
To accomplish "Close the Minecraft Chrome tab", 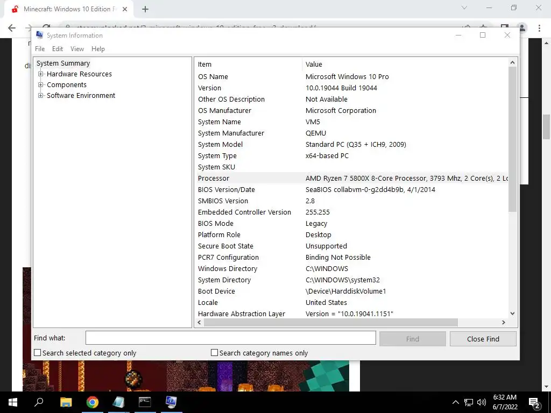I will (x=125, y=10).
